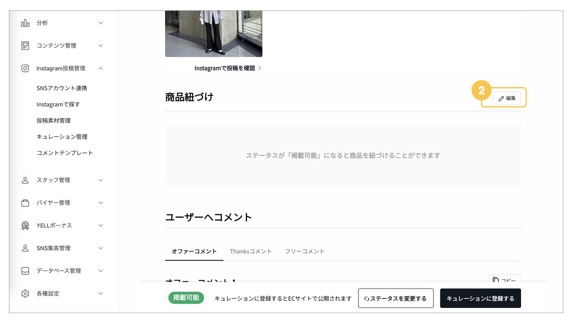Click the スタッフ管理 person icon
The height and width of the screenshot is (321, 571).
pos(25,180)
